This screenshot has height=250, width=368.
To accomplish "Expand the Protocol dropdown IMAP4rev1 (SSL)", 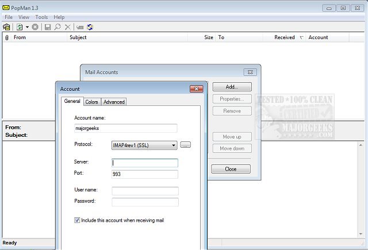I will click(144, 145).
